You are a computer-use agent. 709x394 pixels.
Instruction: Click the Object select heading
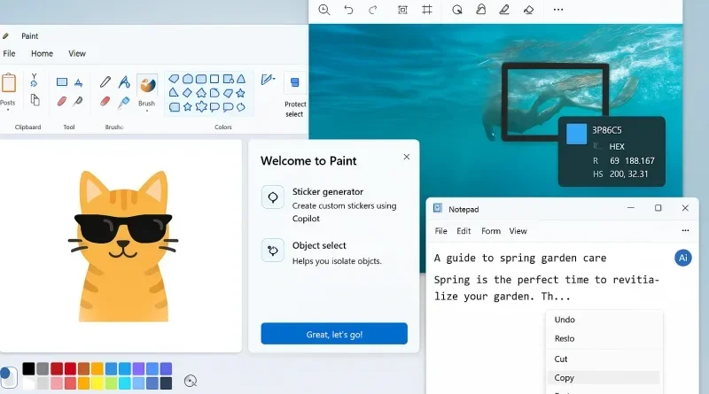[319, 245]
